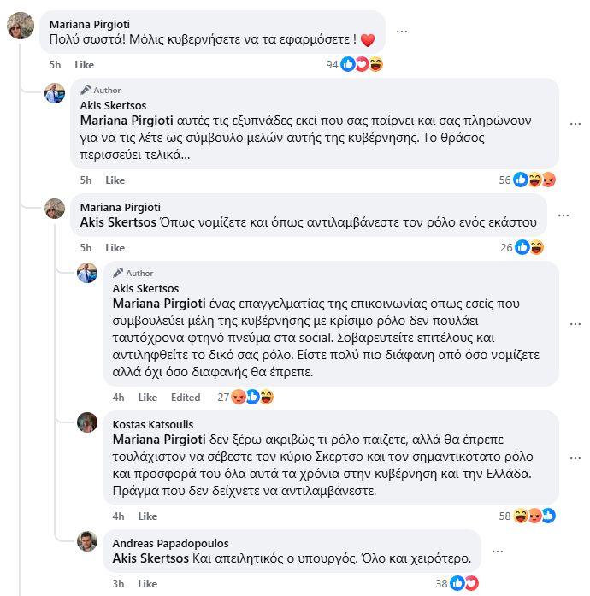Open options menu for Mariana's second comment
The width and height of the screenshot is (590, 596).
563,215
